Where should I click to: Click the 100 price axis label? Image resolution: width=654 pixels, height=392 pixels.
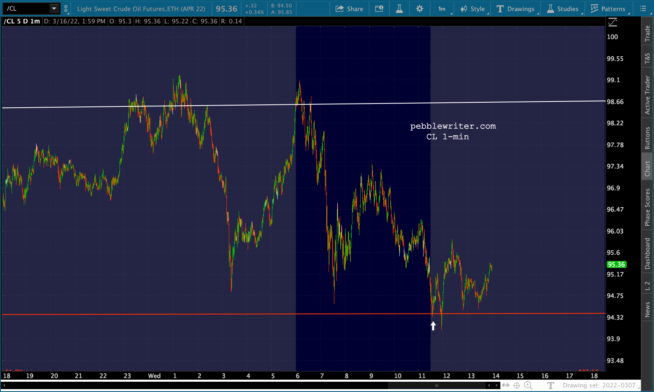(x=613, y=37)
